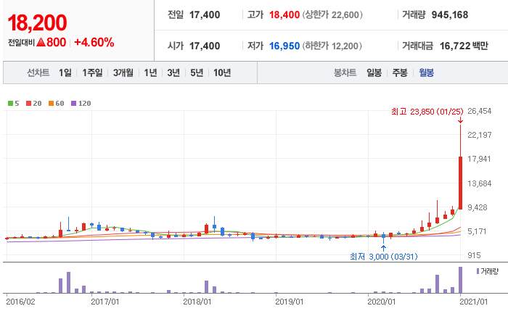Click the 2018/01 x-axis label

click(x=197, y=302)
